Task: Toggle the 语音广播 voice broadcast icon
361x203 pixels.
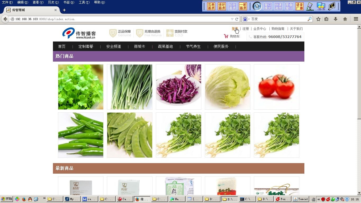Action: (300, 6)
